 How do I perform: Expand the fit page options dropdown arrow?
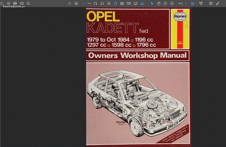[x=196, y=3]
